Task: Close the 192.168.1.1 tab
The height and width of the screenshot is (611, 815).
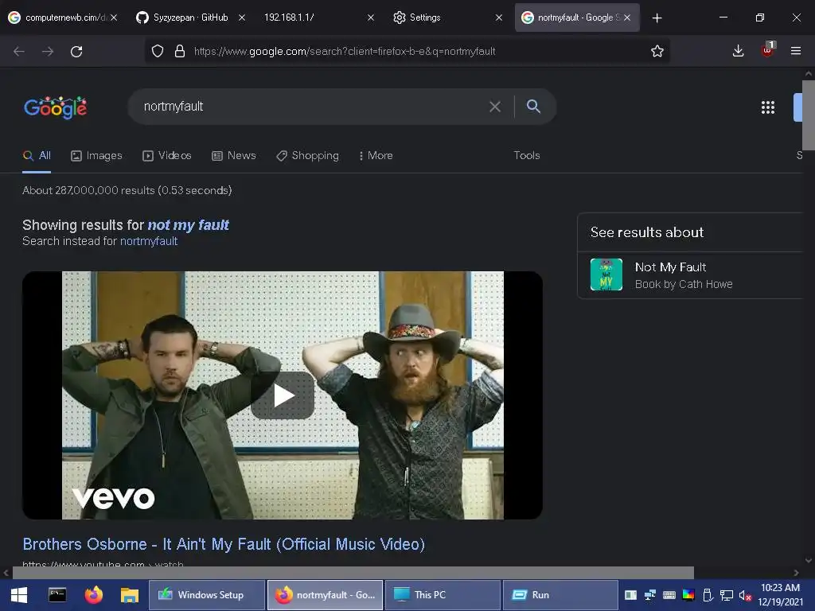Action: click(x=371, y=18)
